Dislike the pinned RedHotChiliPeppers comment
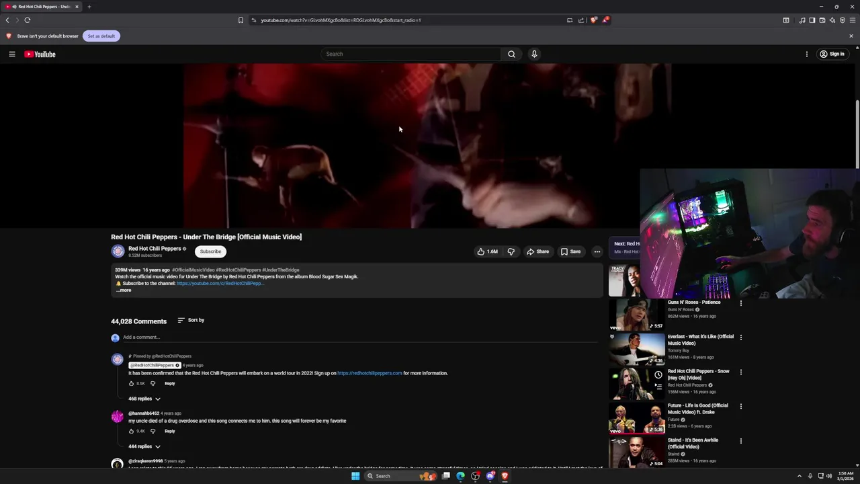The height and width of the screenshot is (484, 860). click(x=153, y=383)
